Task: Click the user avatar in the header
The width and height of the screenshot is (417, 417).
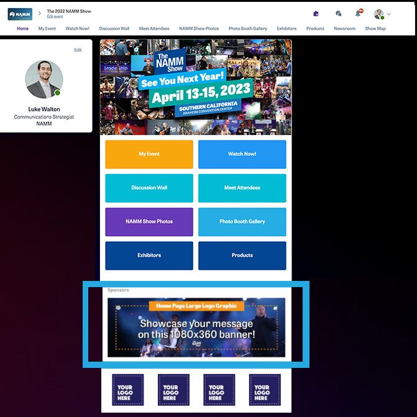Action: [x=378, y=14]
